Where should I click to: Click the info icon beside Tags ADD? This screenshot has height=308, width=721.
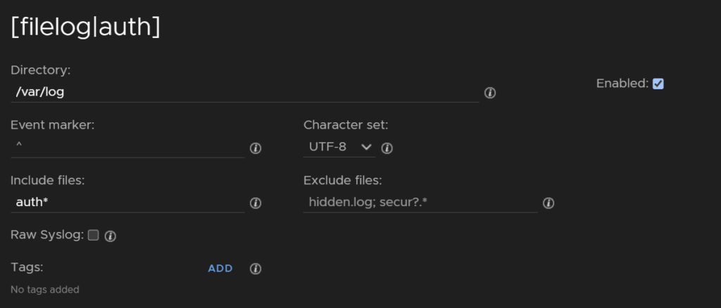[x=256, y=269]
